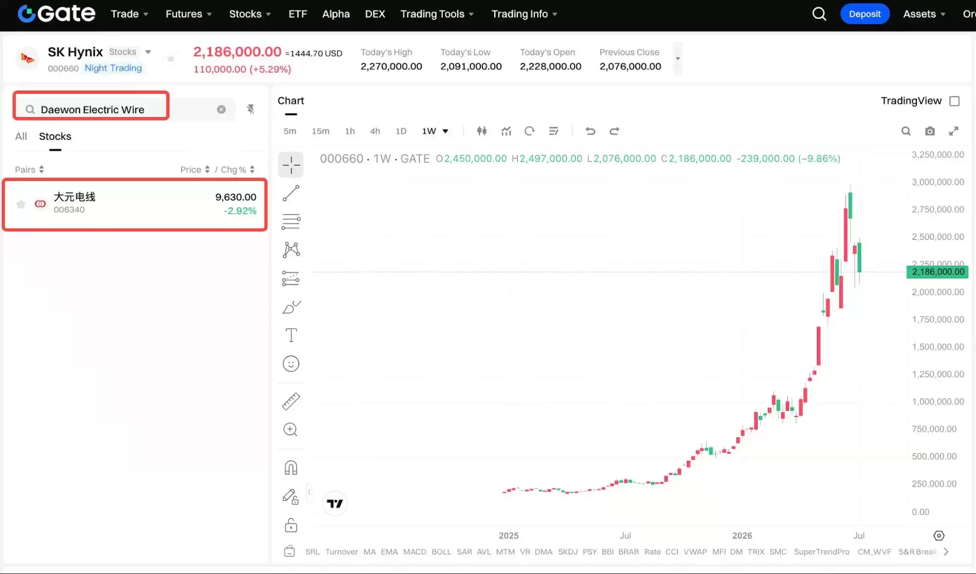The height and width of the screenshot is (574, 976).
Task: Set chart interval to 1D
Action: (401, 131)
